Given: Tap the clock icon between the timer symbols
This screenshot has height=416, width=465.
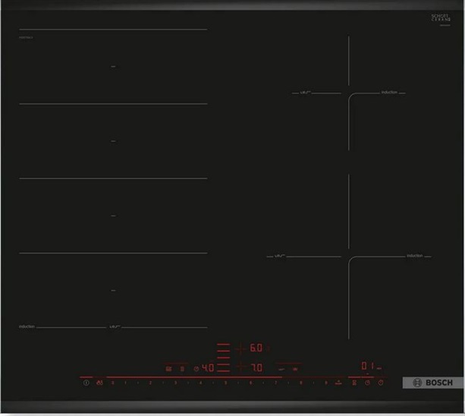Looking at the screenshot, I should tap(367, 383).
